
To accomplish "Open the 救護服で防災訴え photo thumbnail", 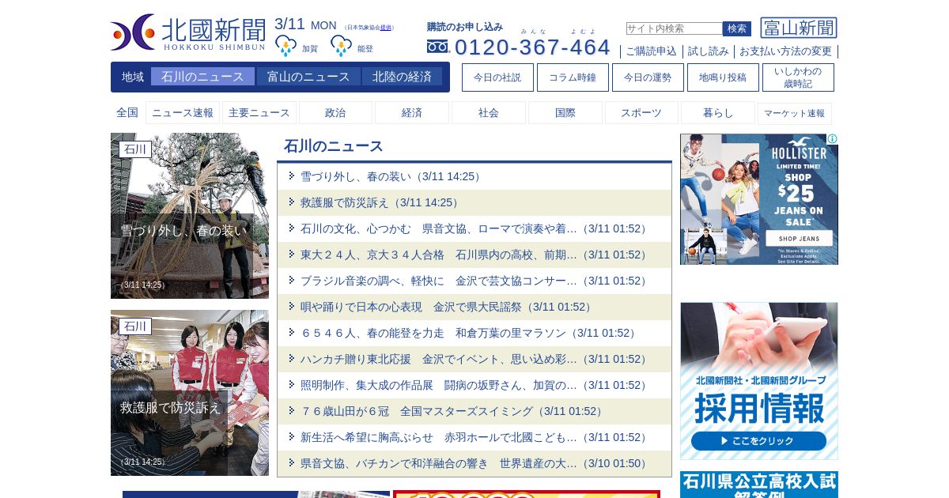I will pyautogui.click(x=190, y=393).
